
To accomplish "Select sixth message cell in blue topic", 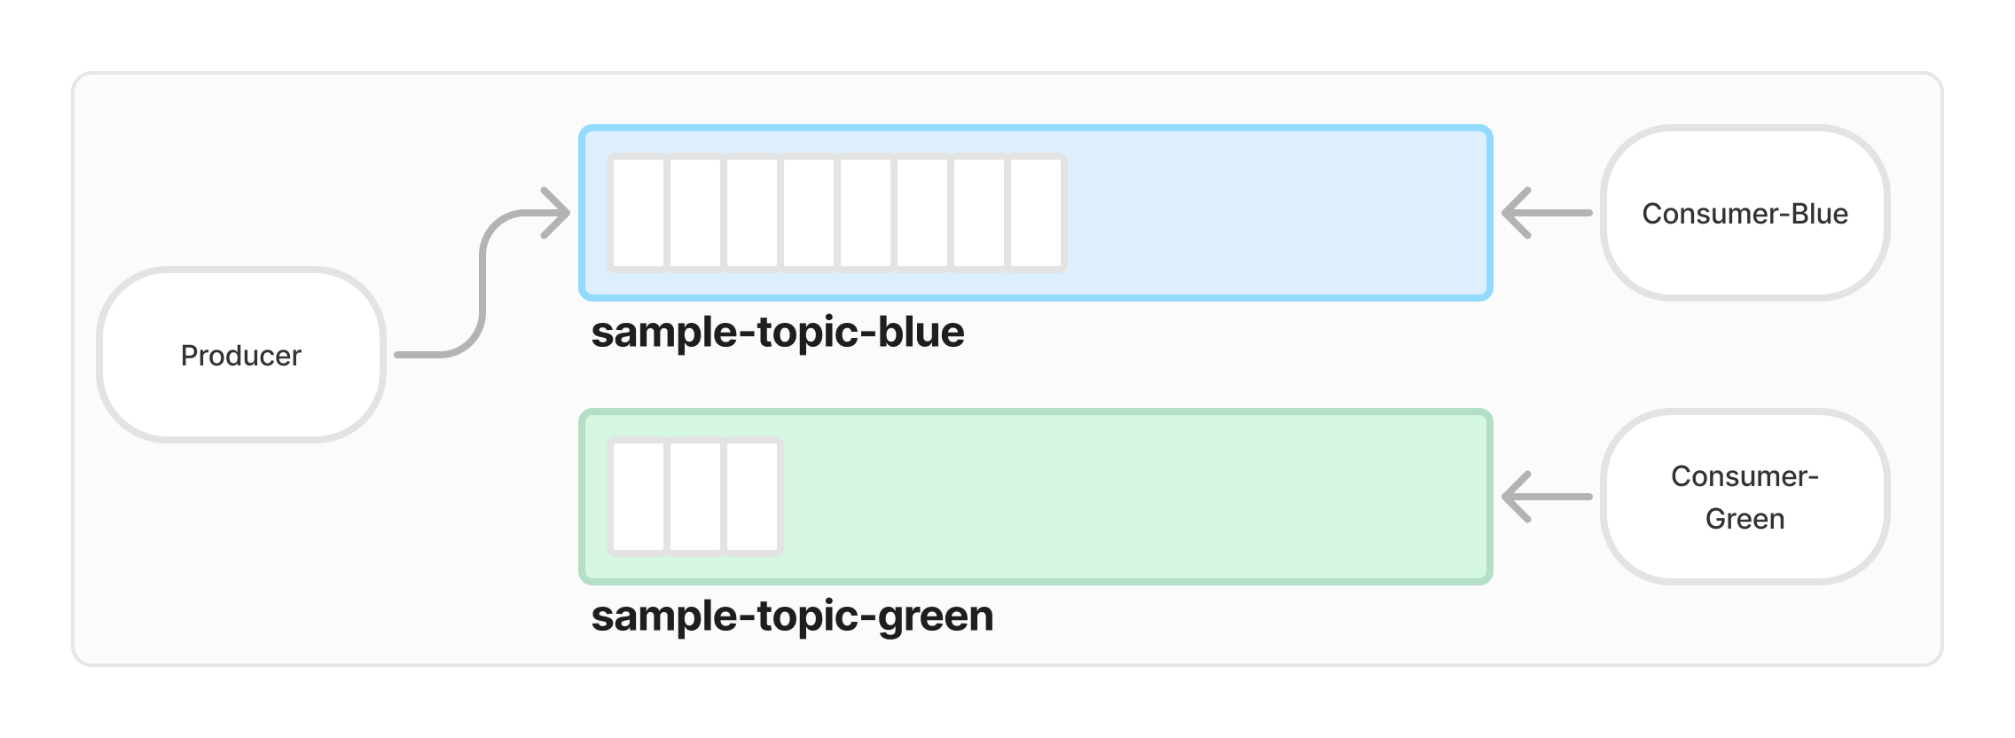I will pyautogui.click(x=921, y=213).
